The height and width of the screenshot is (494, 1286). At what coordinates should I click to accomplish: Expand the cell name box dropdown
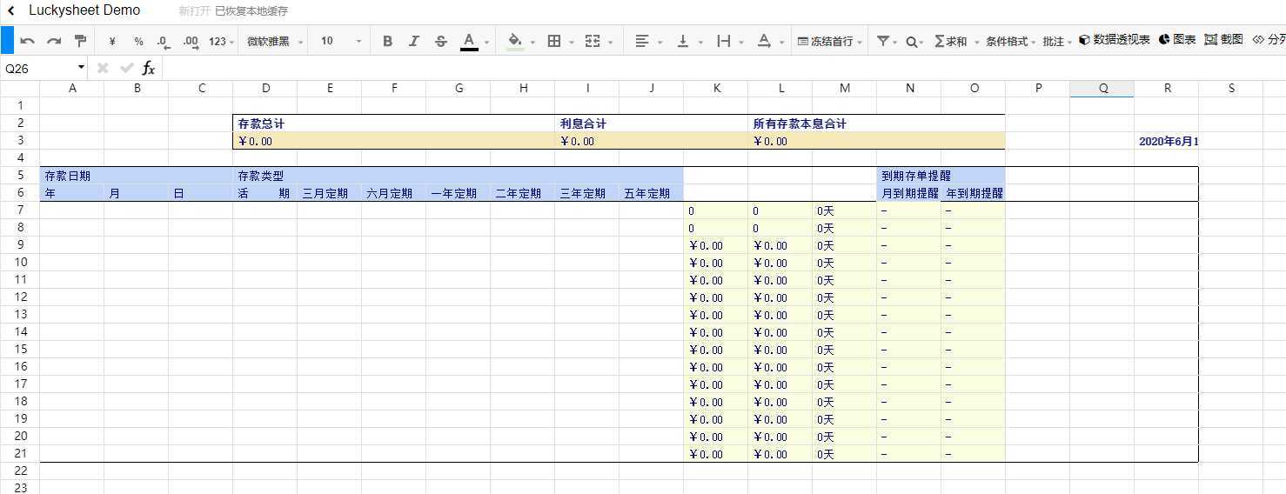pos(81,67)
